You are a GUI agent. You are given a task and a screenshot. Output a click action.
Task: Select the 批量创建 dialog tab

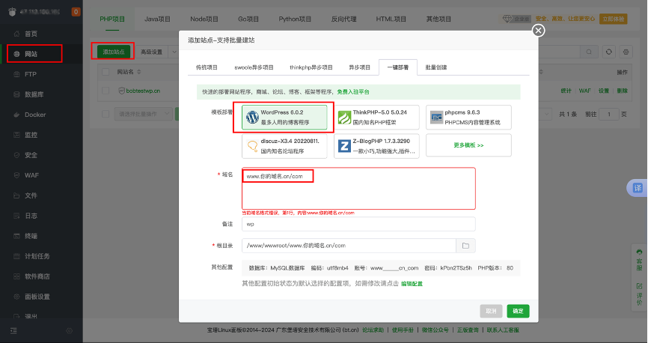click(436, 67)
